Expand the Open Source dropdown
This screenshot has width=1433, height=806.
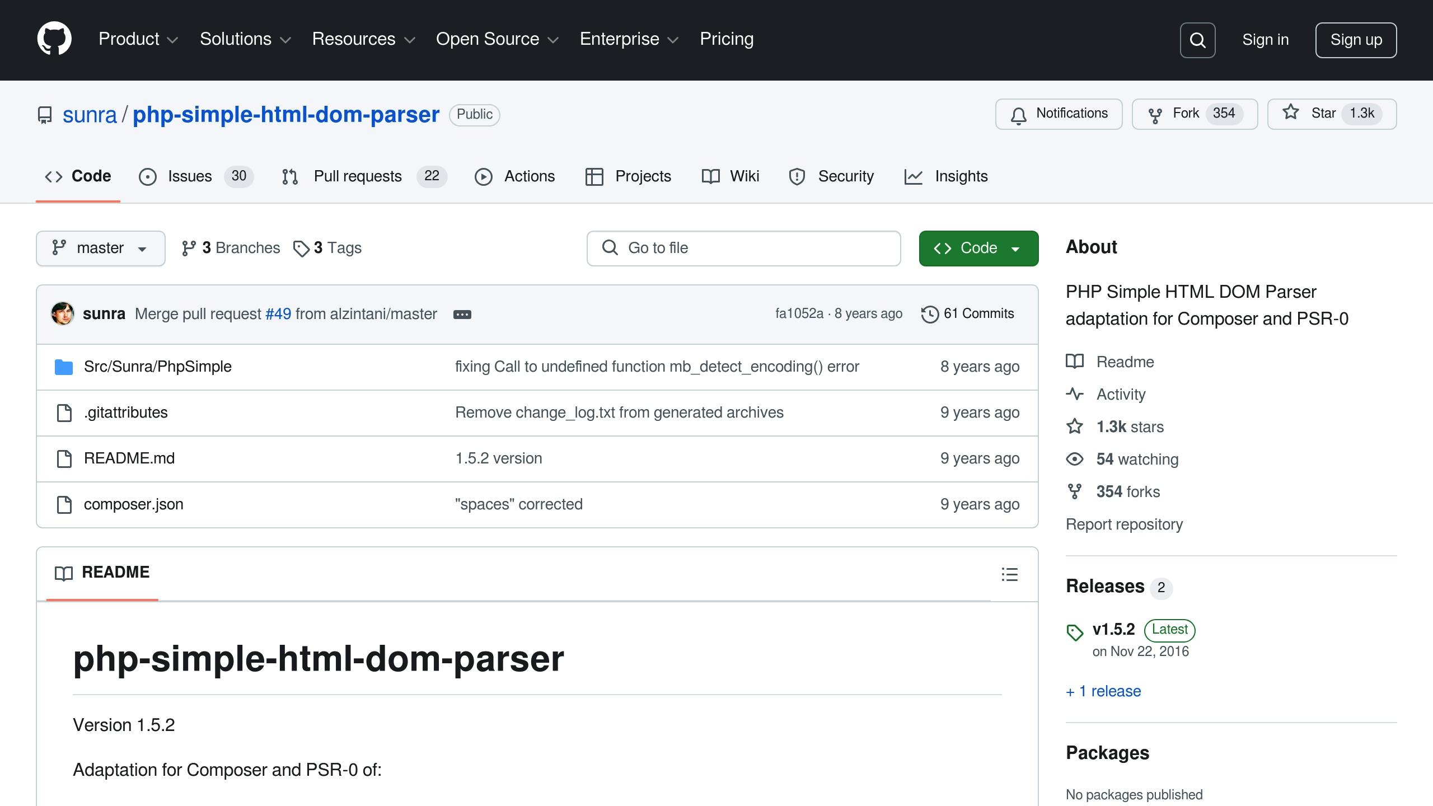click(498, 39)
